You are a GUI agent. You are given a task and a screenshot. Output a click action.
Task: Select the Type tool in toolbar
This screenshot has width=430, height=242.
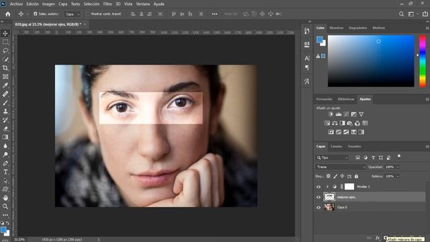click(5, 172)
